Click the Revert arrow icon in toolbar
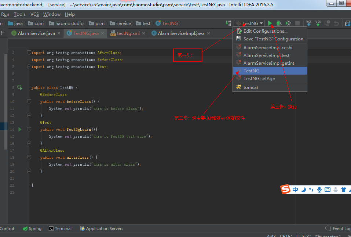Screen dimensions: 351x237 [x=336, y=23]
